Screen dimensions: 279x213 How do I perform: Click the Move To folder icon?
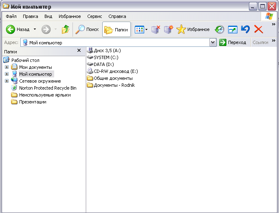click(x=233, y=30)
